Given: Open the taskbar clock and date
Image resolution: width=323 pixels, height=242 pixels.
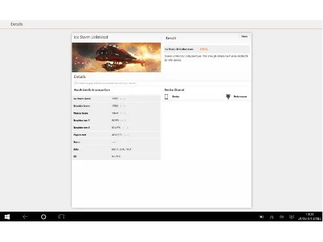Looking at the screenshot, I should pyautogui.click(x=309, y=217).
